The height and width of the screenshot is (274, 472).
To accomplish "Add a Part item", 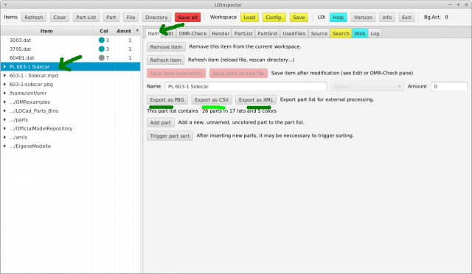I will [111, 18].
